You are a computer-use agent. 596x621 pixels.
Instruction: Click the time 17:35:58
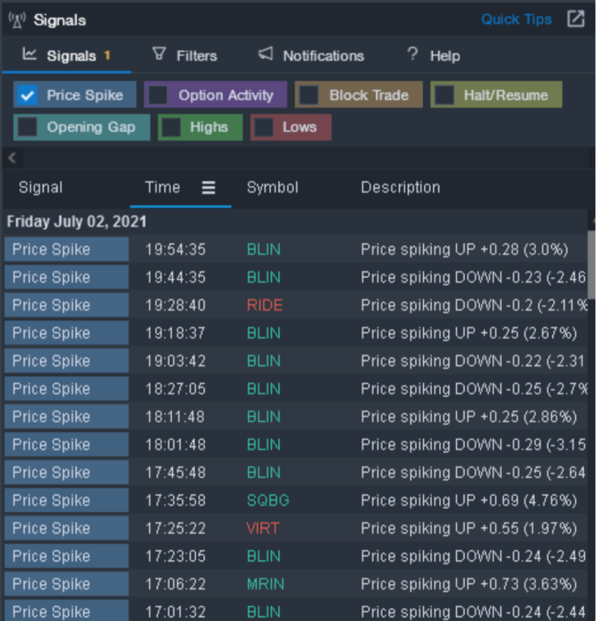click(175, 501)
